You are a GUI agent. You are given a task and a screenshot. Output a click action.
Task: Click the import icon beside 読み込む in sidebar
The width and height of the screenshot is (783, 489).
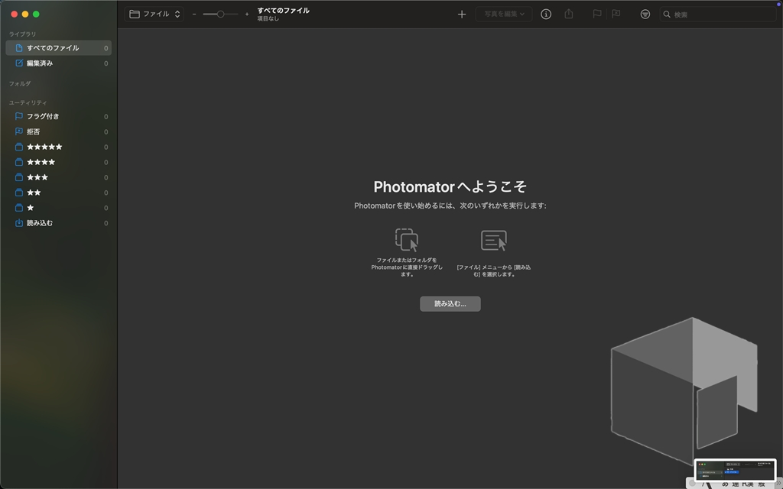pyautogui.click(x=19, y=223)
